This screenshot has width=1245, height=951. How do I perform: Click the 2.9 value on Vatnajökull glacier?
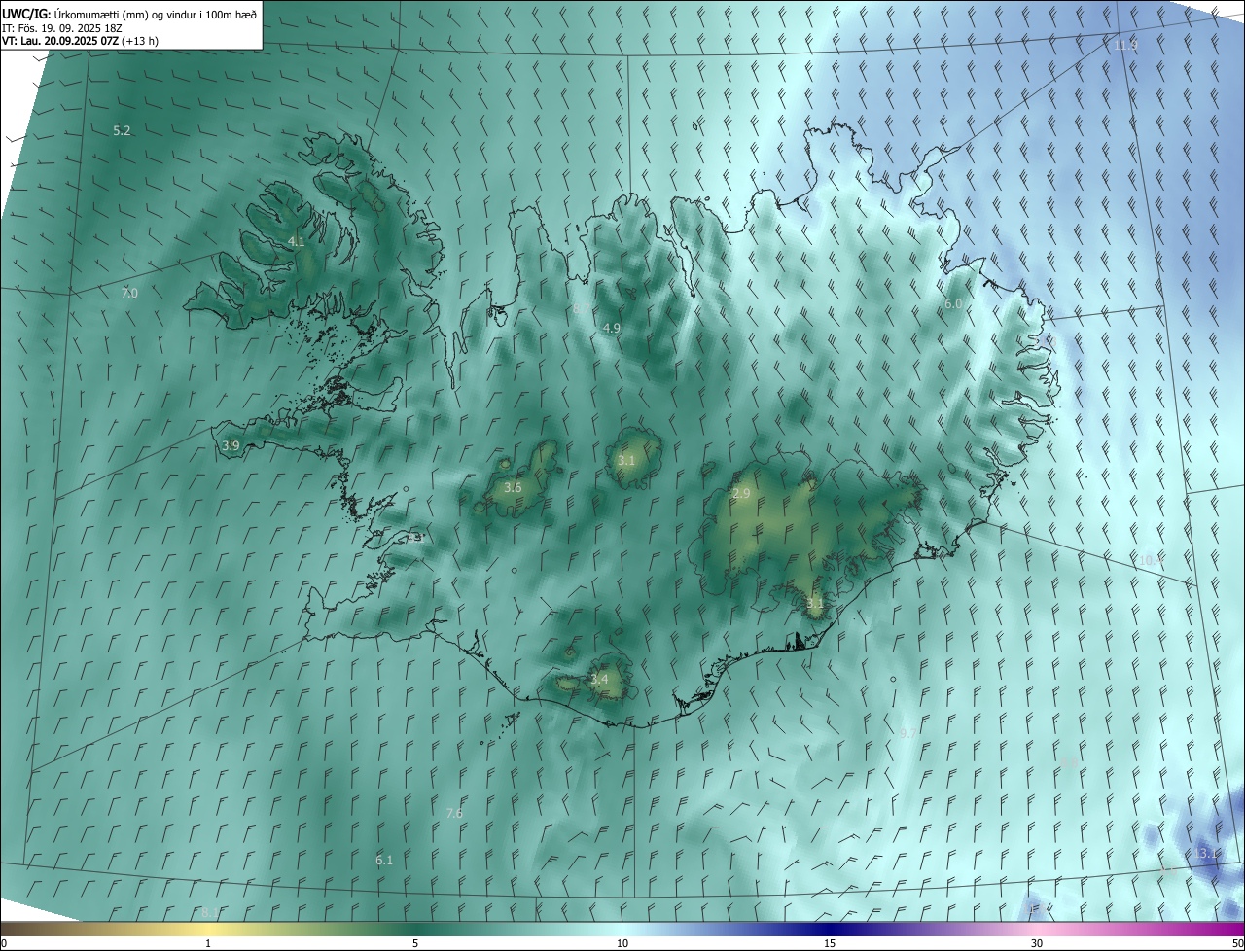[x=741, y=494]
